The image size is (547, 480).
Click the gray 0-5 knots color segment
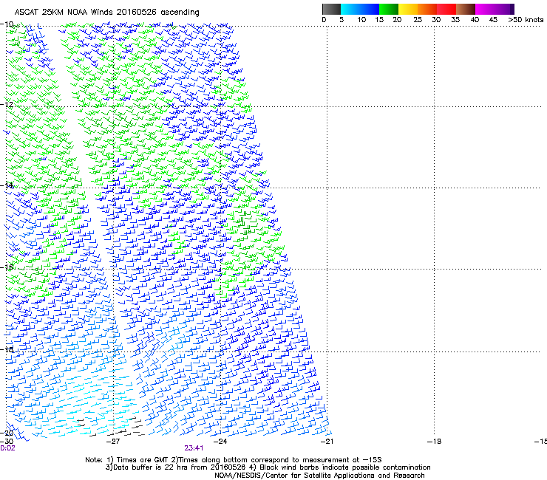(331, 9)
